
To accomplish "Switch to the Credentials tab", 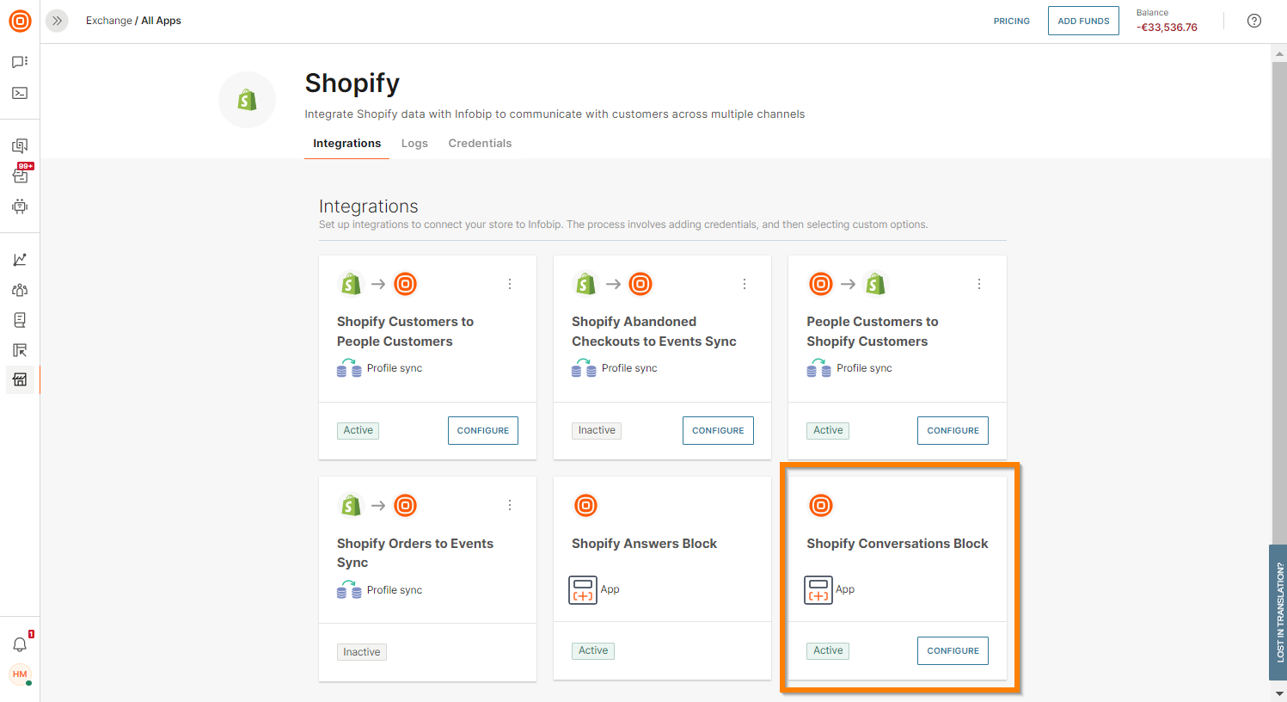I will pos(480,144).
